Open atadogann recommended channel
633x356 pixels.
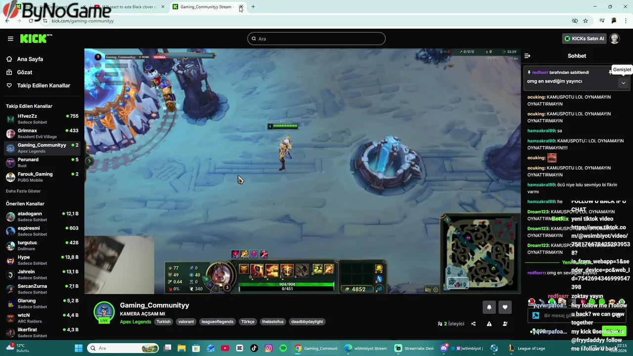click(x=42, y=217)
